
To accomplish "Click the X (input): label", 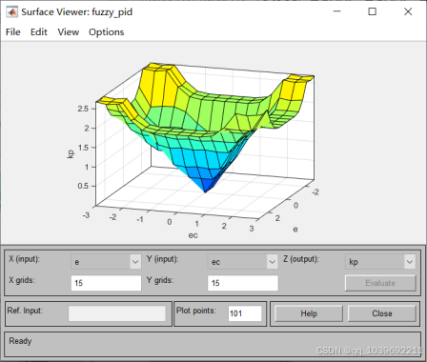I will click(24, 259).
